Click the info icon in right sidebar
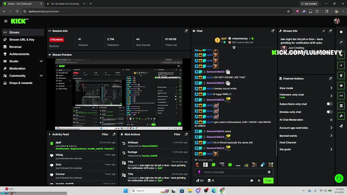347x195 pixels. coord(341,32)
